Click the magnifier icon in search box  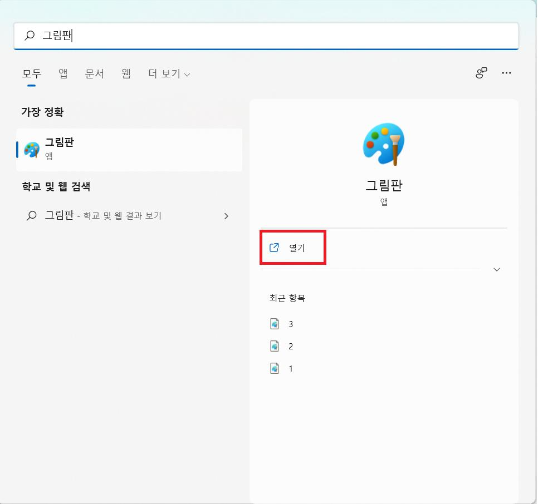coord(30,35)
